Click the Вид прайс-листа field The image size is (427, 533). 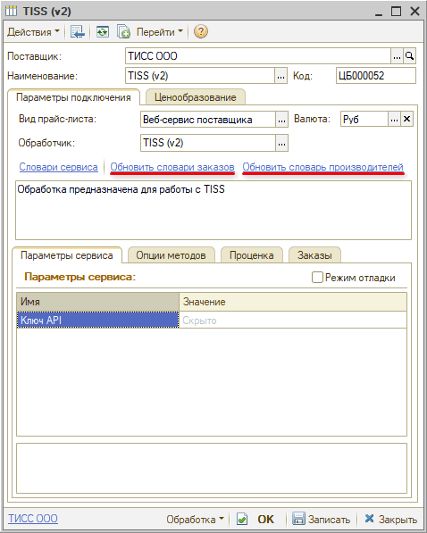pyautogui.click(x=208, y=120)
